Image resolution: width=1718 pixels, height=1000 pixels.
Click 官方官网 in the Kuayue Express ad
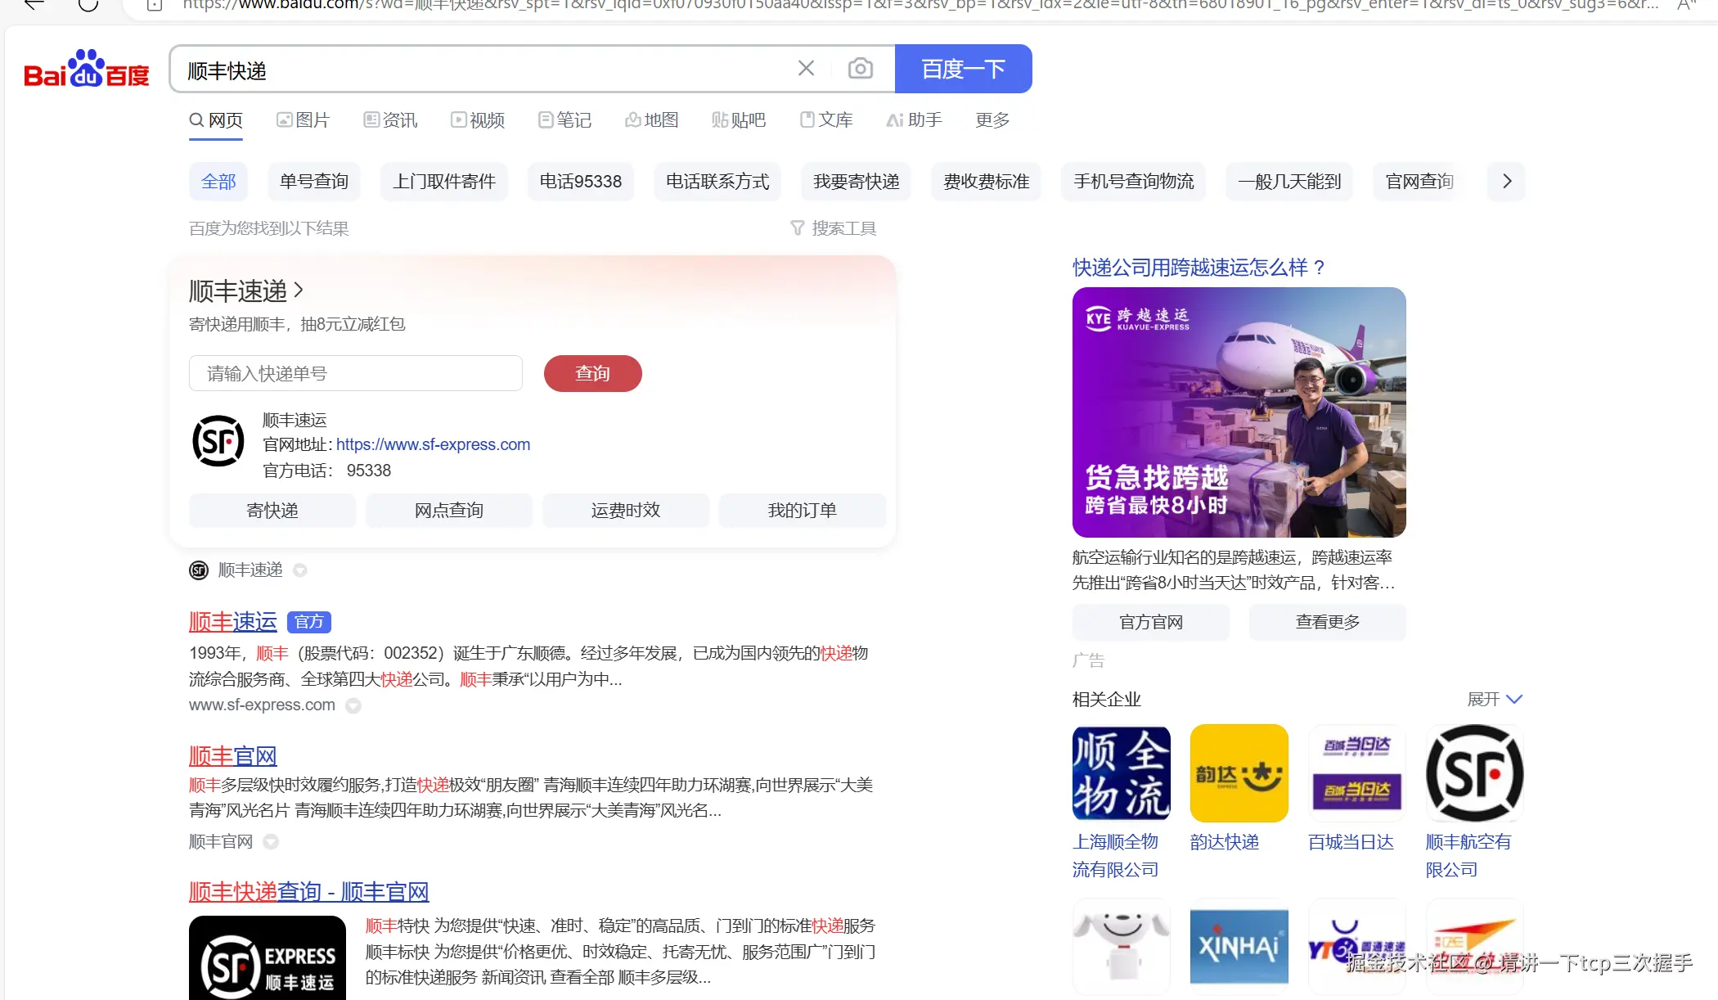point(1150,622)
